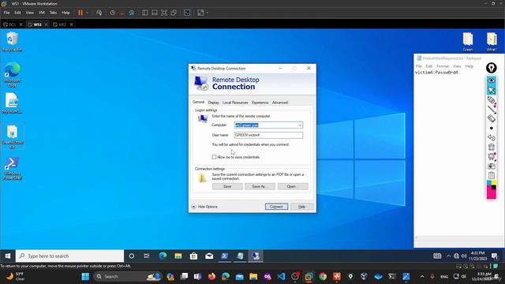Click the guest taskbar search box
Screen dimensions: 505x284
[70, 256]
